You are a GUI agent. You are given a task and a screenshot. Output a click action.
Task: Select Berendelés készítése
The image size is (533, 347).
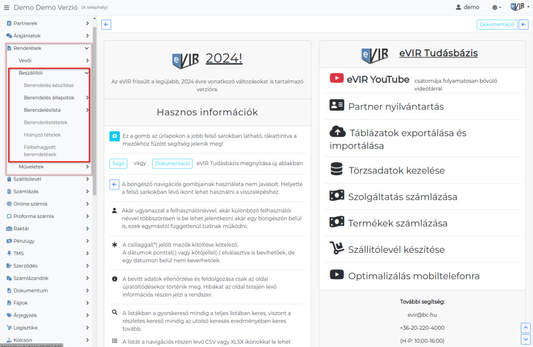coord(49,85)
